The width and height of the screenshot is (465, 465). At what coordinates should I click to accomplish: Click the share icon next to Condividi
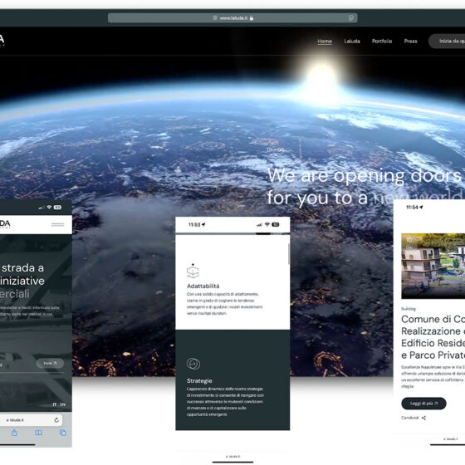(423, 418)
